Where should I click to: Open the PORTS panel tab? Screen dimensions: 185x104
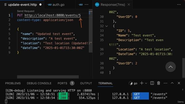pos(62,83)
